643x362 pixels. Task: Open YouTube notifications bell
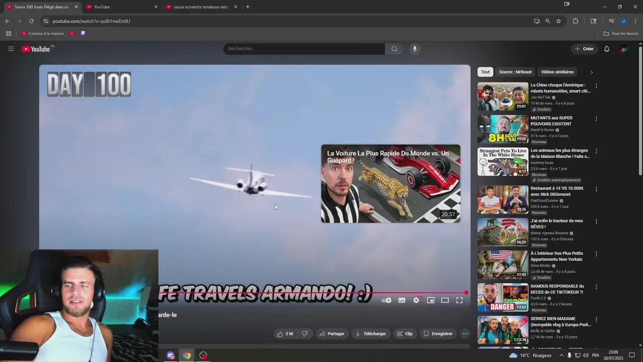coord(607,49)
